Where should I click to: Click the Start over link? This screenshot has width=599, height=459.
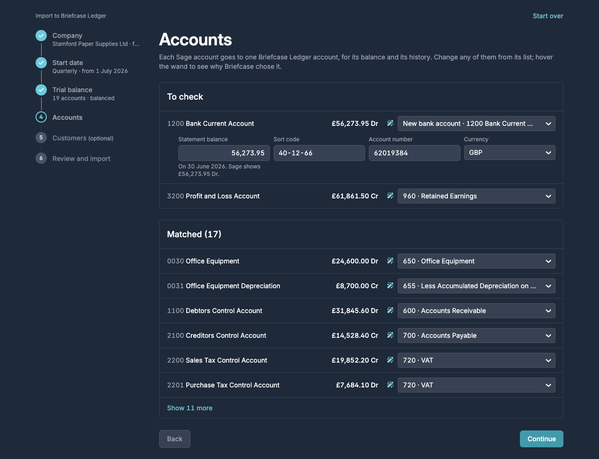[x=548, y=16]
